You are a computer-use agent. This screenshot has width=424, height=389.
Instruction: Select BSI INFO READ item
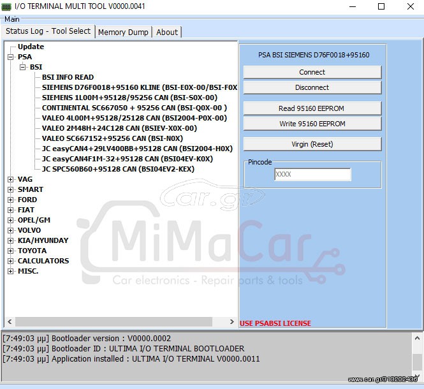68,77
